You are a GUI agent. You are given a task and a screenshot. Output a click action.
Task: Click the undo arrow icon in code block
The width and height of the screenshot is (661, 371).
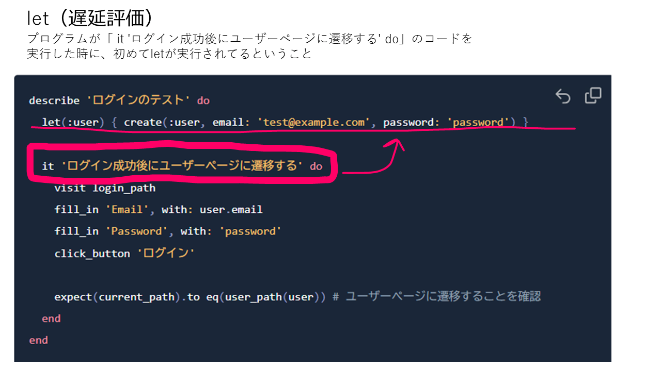562,96
